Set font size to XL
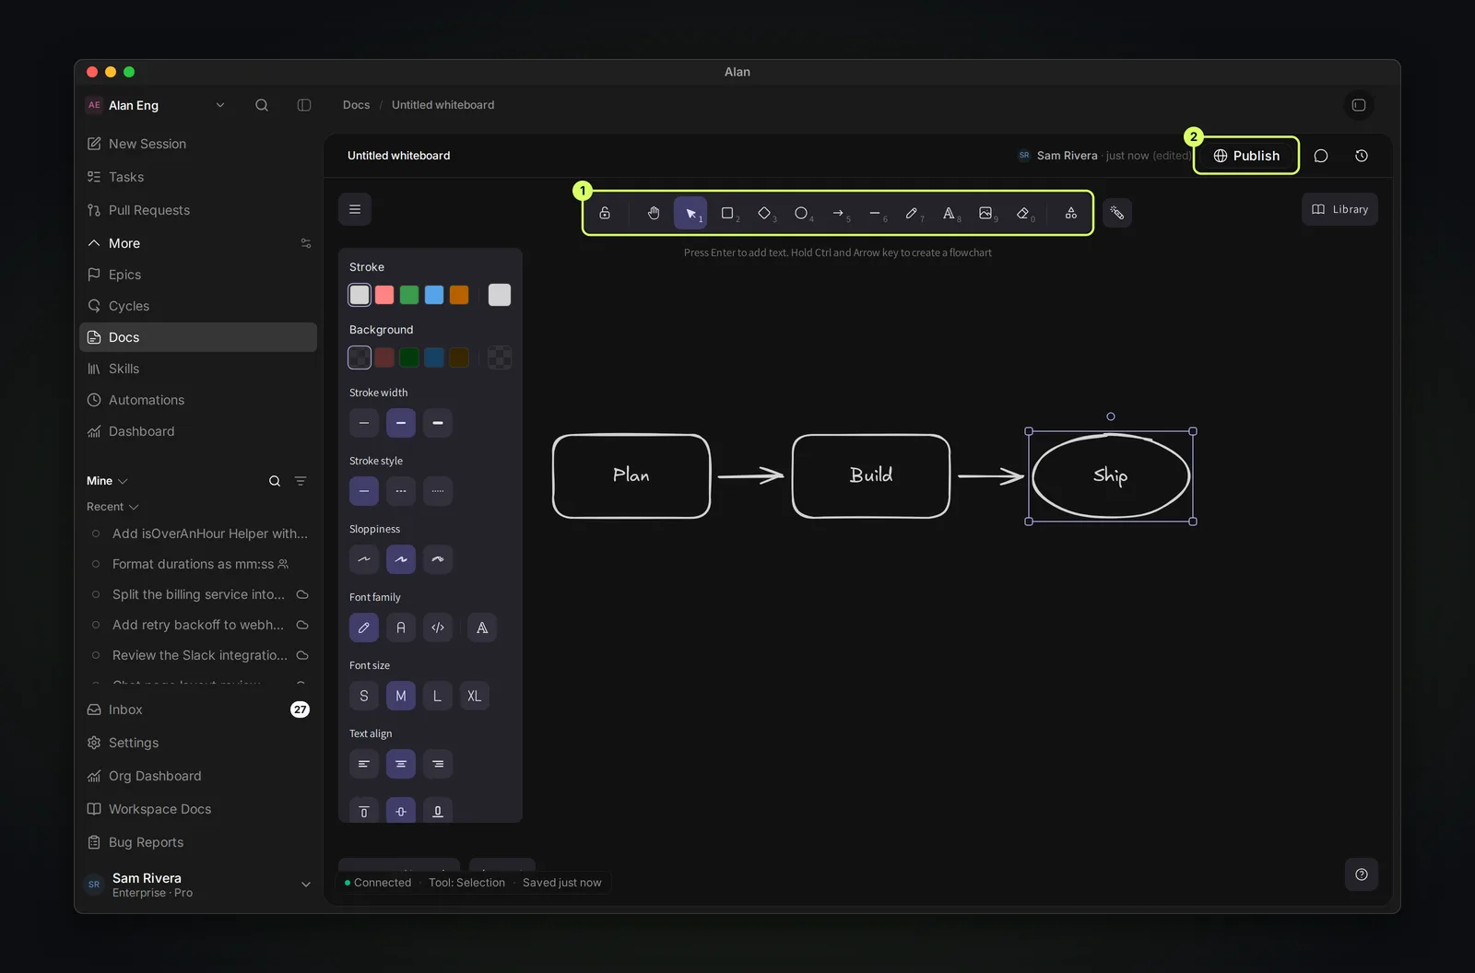Image resolution: width=1475 pixels, height=973 pixels. (x=475, y=696)
